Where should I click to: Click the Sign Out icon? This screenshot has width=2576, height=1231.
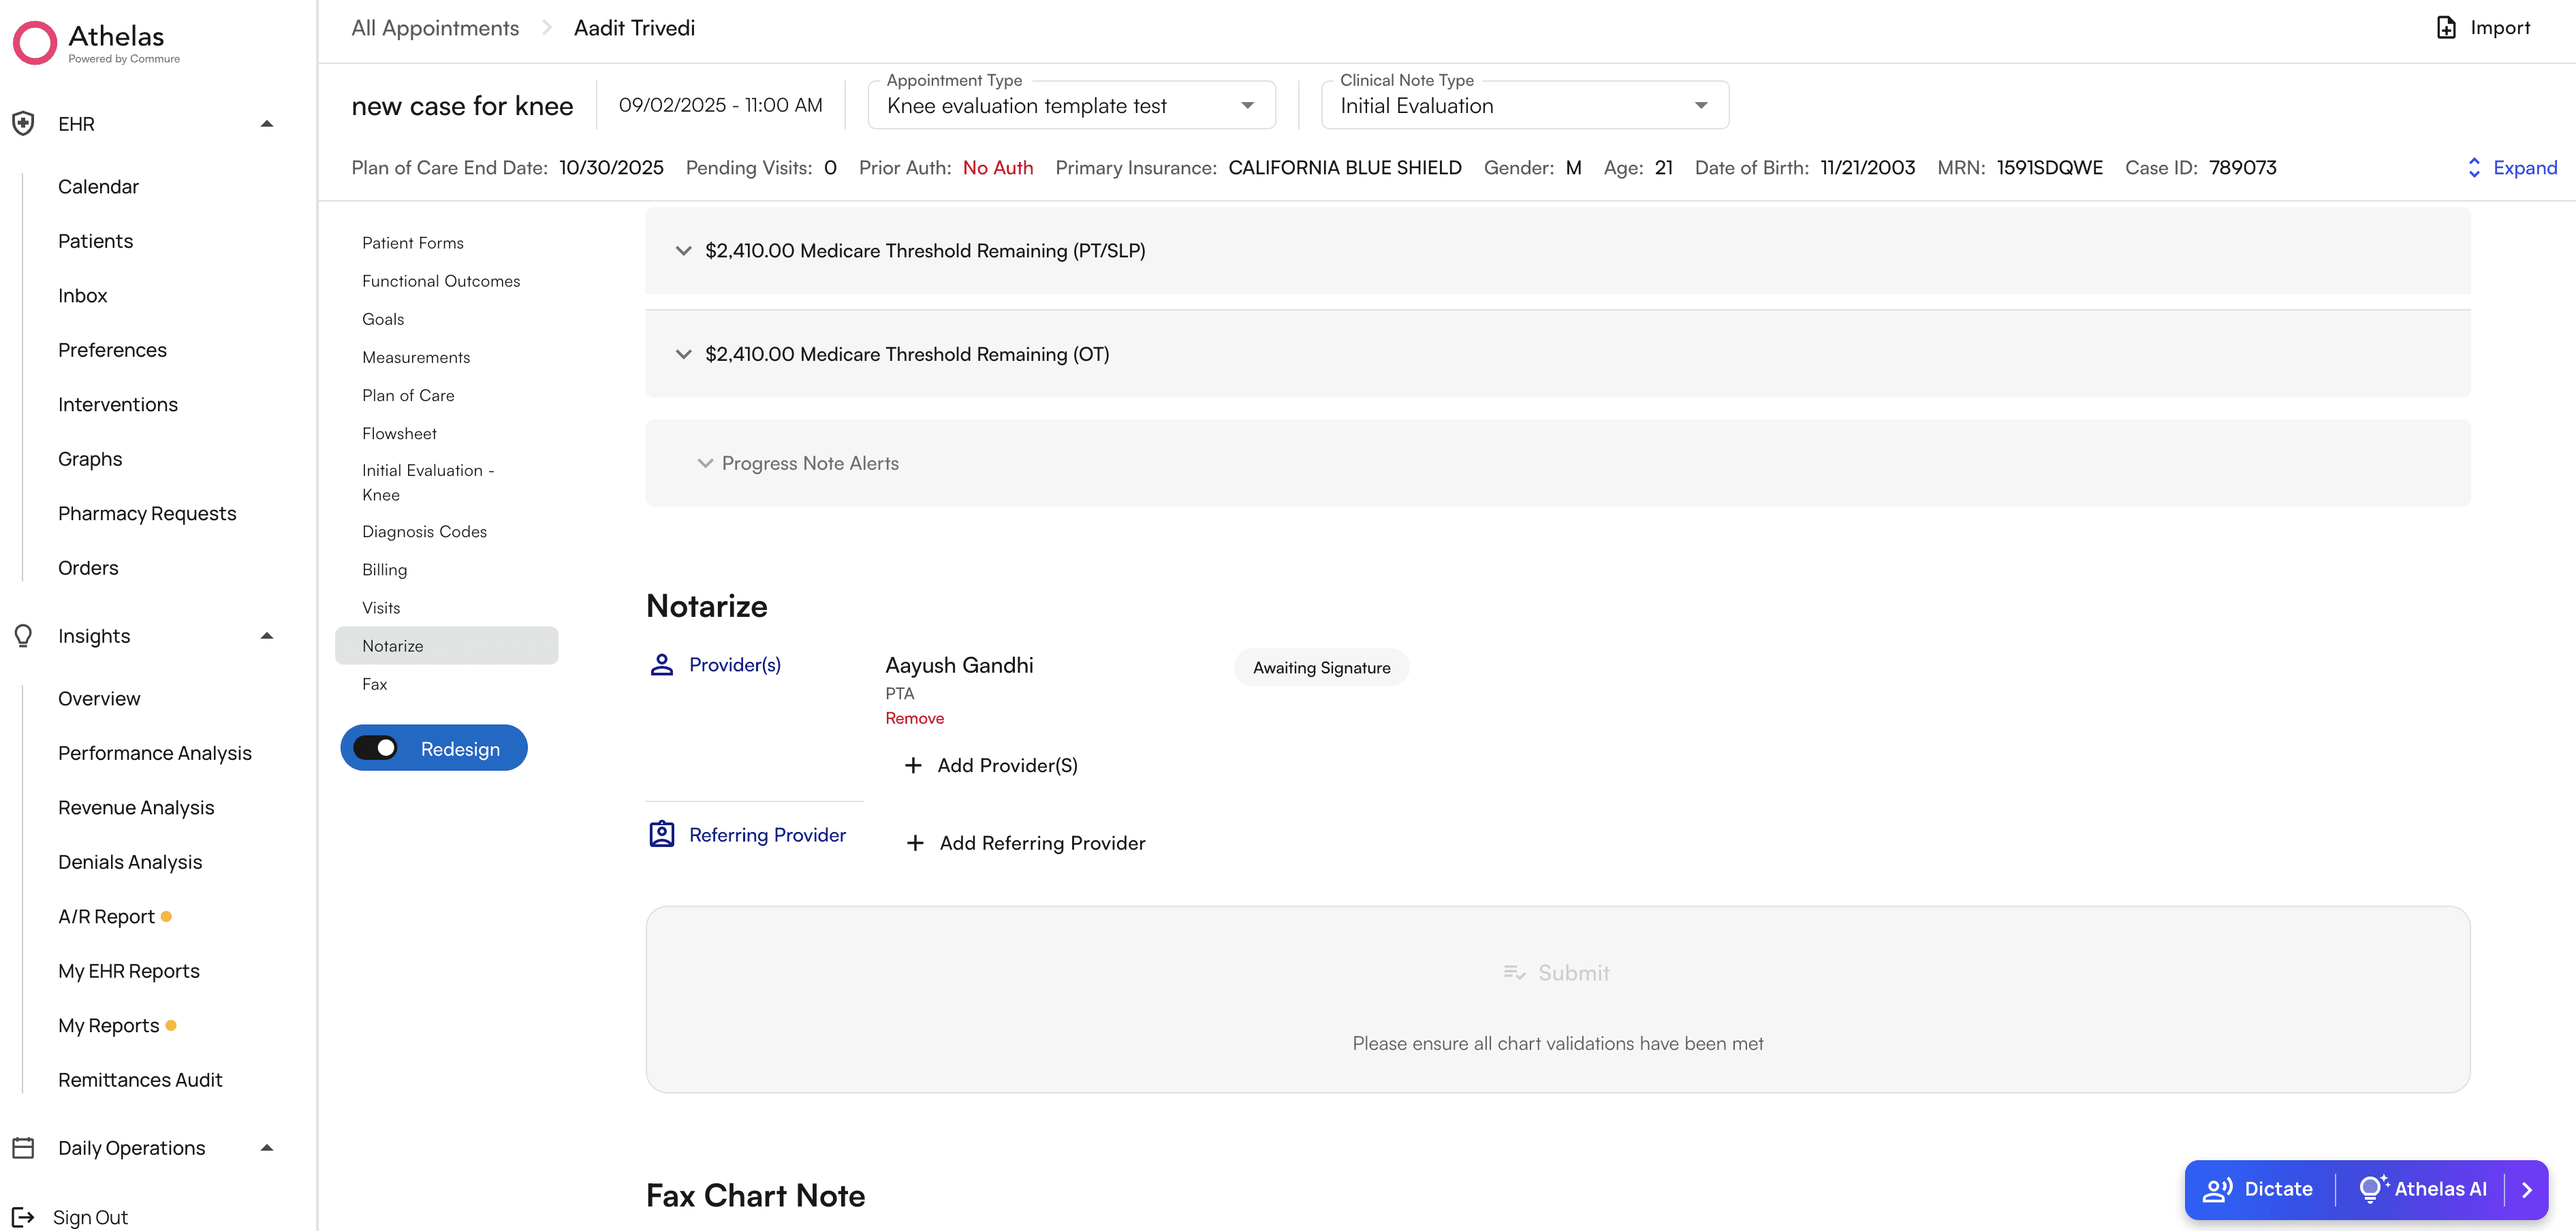23,1216
